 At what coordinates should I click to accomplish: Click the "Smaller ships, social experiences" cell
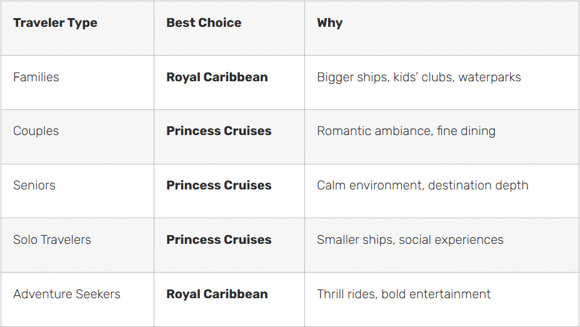coord(410,240)
